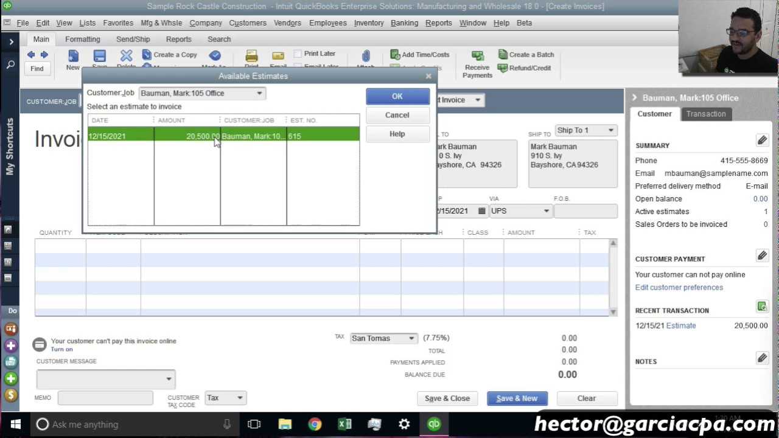The width and height of the screenshot is (779, 438).
Task: Click Help in the Available Estimates dialog
Action: click(x=397, y=134)
